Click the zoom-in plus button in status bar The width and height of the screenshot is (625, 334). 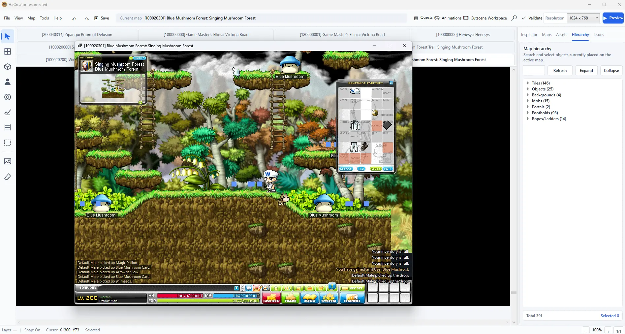[x=608, y=331]
